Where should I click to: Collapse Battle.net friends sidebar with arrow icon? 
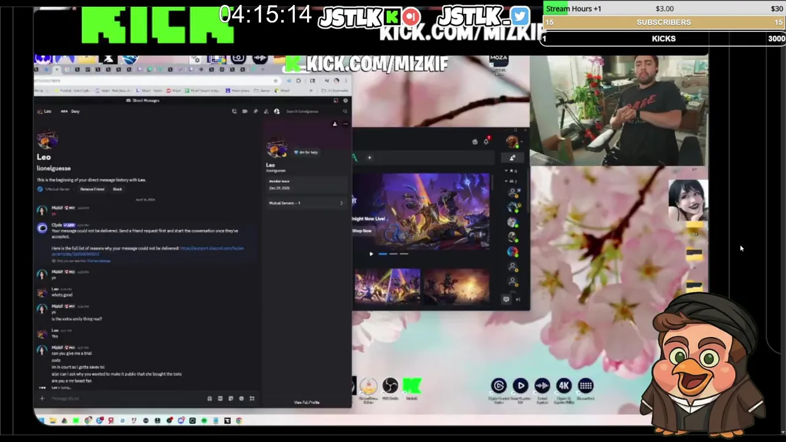[x=518, y=299]
